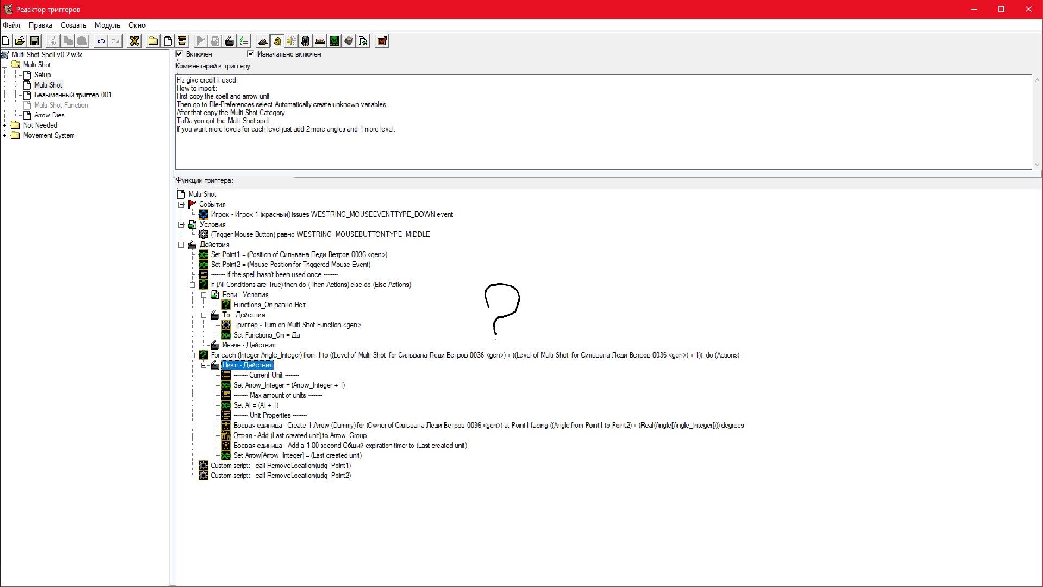1043x587 pixels.
Task: Open Terrain Editor (mountain icon)
Action: coord(263,41)
